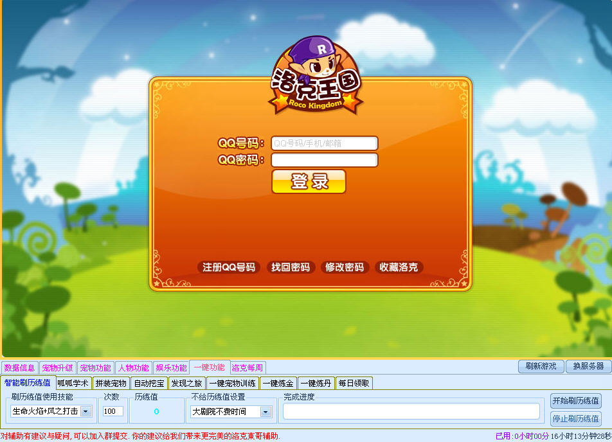
Task: Click the 开始刷历练值 button
Action: tap(575, 401)
